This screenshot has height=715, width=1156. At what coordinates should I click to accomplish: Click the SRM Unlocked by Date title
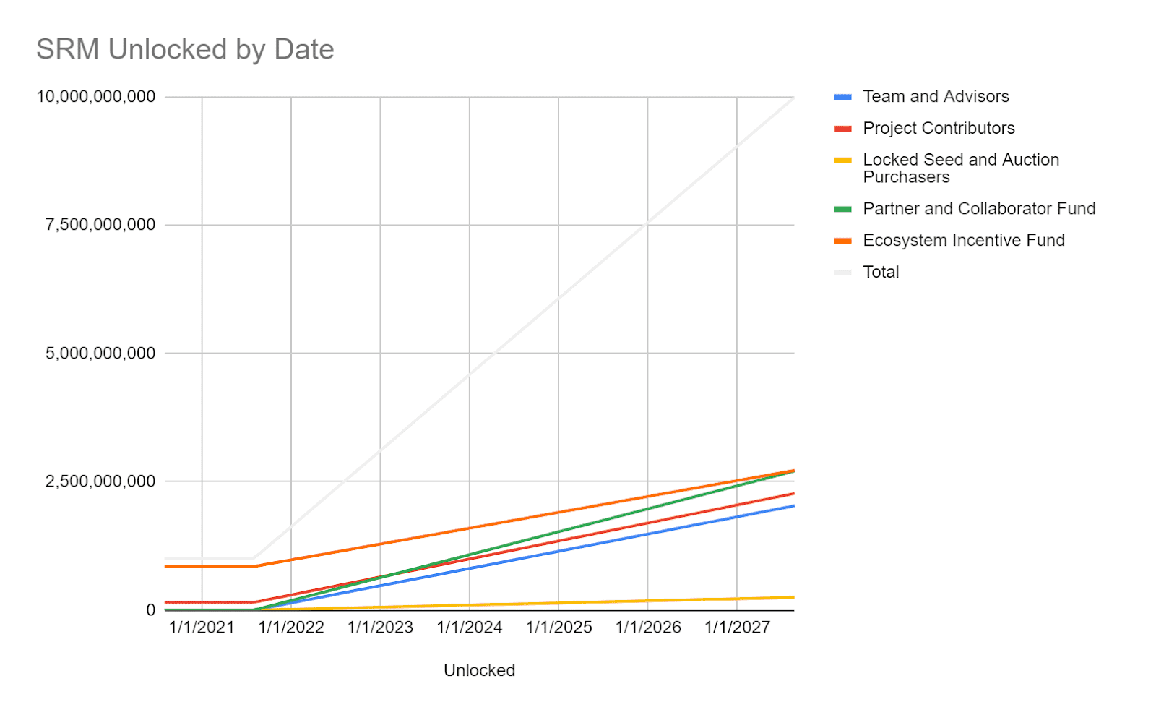pos(185,50)
